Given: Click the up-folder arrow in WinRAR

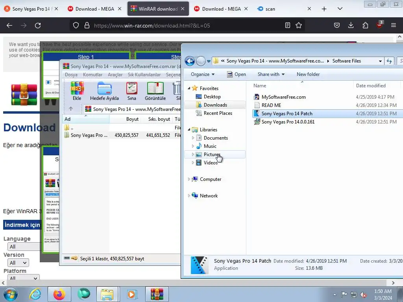Looking at the screenshot, I should 71,109.
